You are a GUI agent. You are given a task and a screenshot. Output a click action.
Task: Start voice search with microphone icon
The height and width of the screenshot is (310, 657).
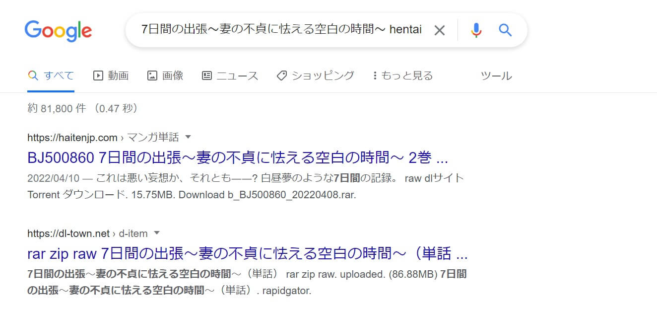476,30
